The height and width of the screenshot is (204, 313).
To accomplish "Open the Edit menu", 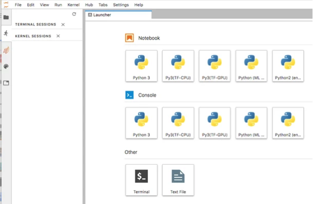I will [31, 5].
